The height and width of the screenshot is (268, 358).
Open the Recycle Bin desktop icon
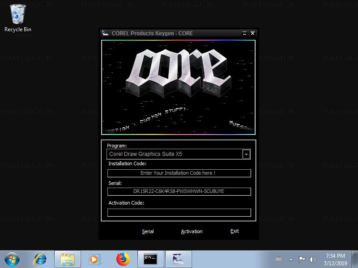click(18, 18)
